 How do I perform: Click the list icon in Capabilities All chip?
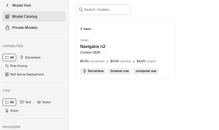click(x=7, y=57)
